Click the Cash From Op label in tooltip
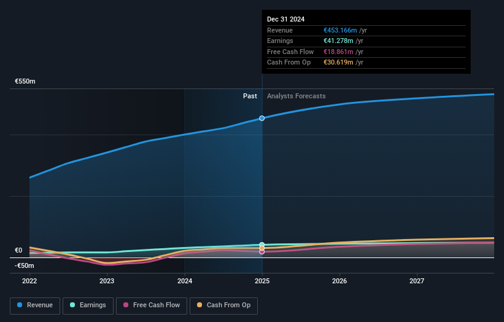The height and width of the screenshot is (322, 504). [289, 63]
